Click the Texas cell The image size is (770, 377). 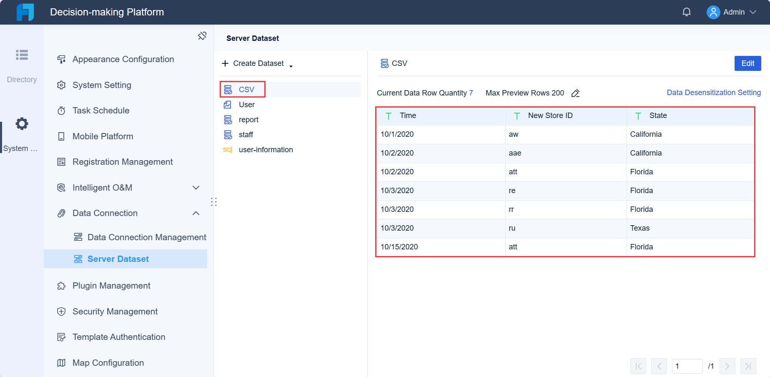click(x=691, y=228)
